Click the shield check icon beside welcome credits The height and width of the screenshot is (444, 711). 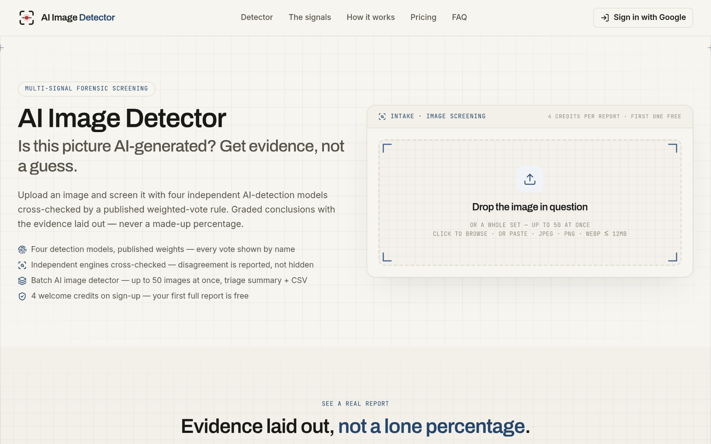[22, 296]
